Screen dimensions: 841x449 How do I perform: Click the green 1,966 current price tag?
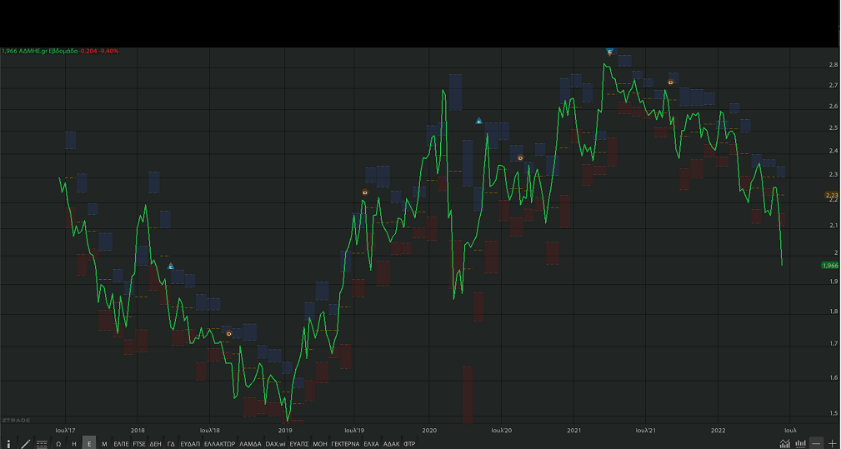tap(829, 265)
